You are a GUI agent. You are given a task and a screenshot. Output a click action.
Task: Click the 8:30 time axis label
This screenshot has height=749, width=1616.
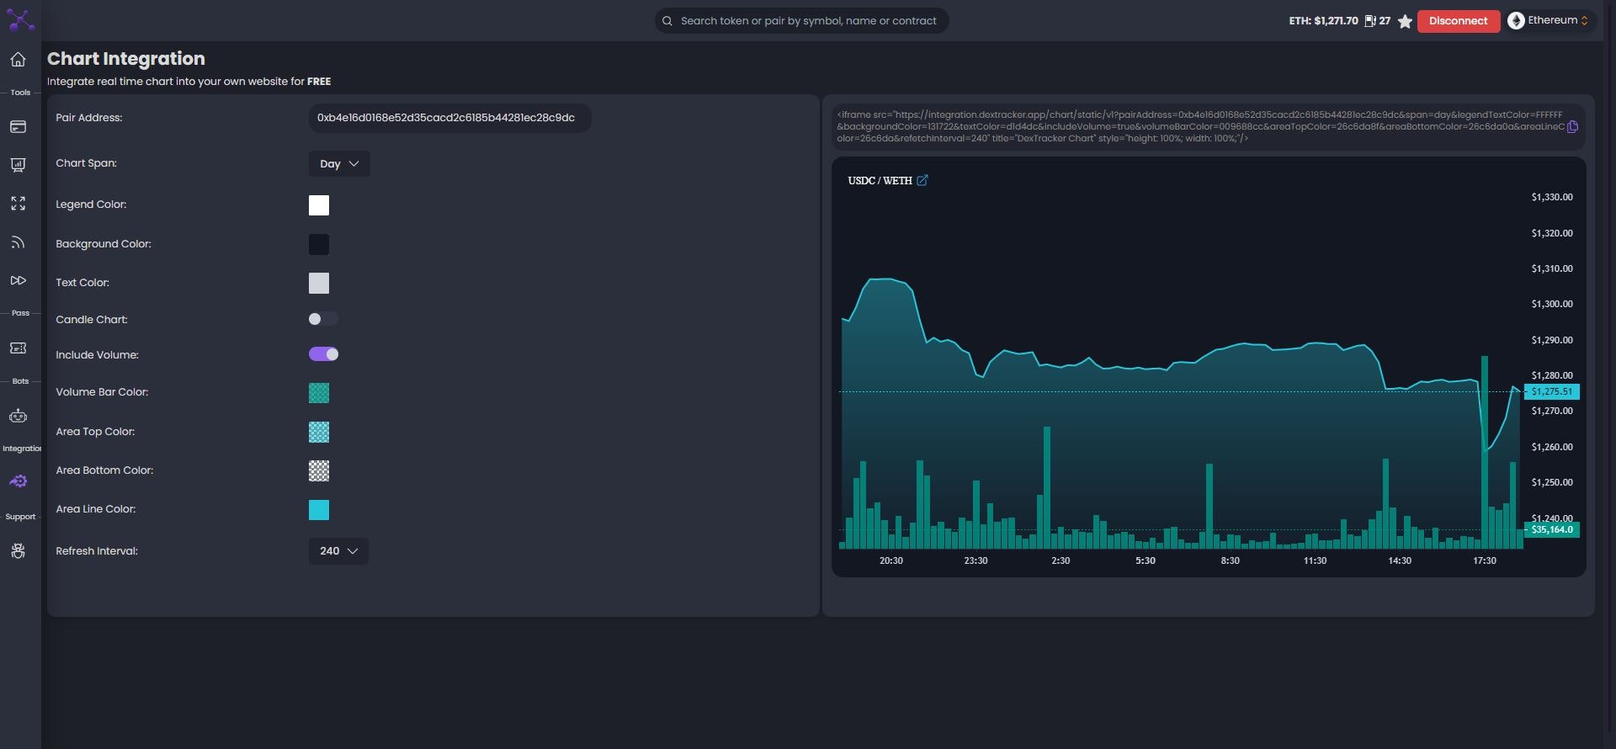[1230, 560]
